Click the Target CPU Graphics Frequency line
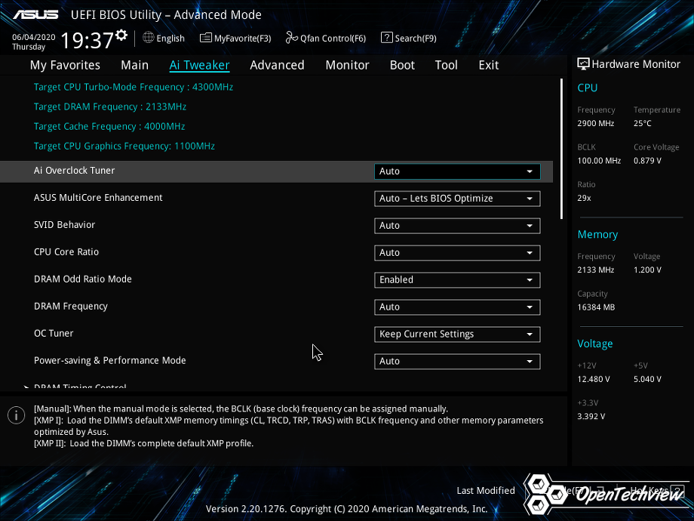694x521 pixels. tap(124, 146)
